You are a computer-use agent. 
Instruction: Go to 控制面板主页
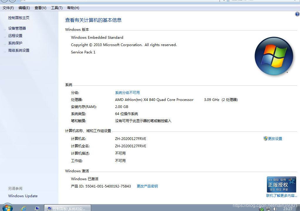pos(19,18)
